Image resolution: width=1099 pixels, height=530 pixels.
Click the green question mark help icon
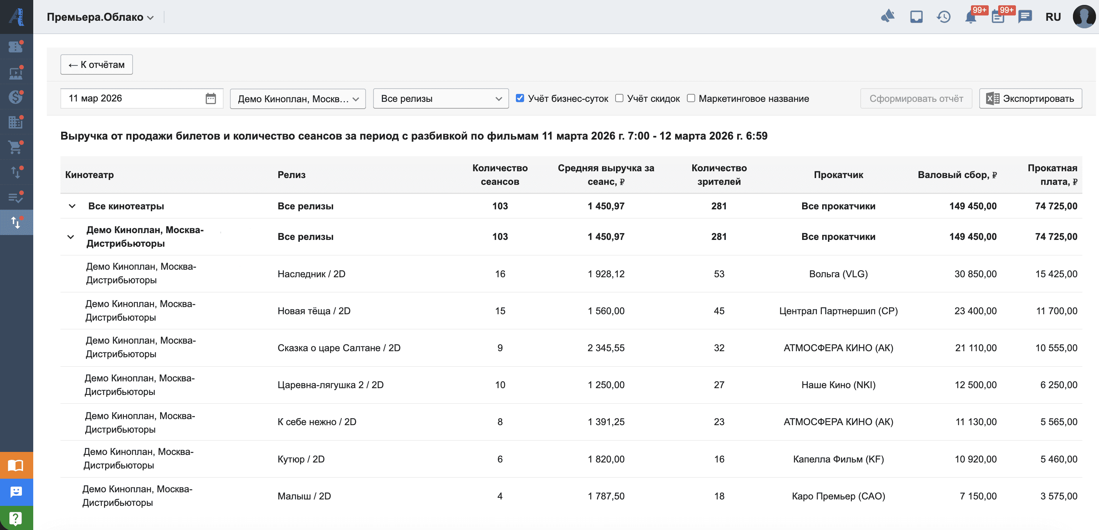pos(16,518)
